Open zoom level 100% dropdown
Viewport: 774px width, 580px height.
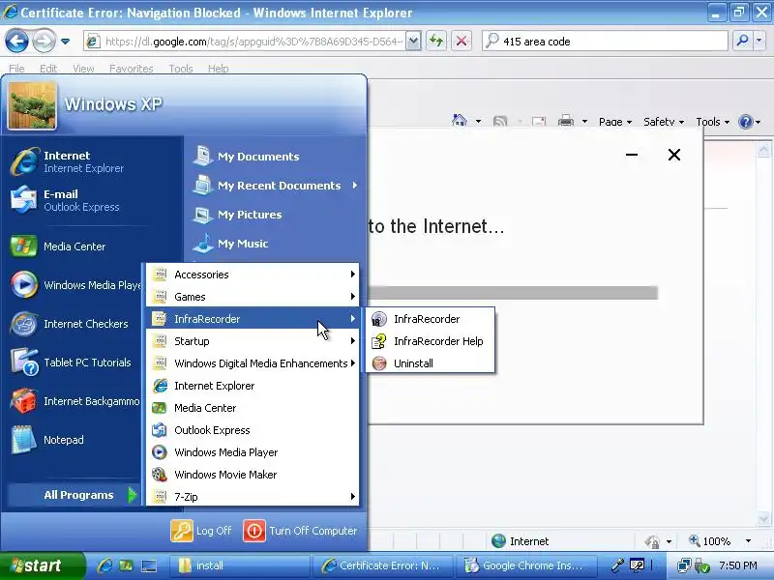coord(748,541)
